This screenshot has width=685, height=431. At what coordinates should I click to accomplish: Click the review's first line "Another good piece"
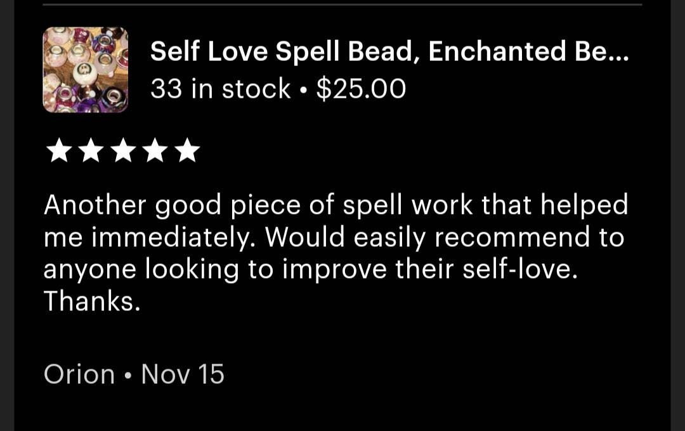[172, 205]
